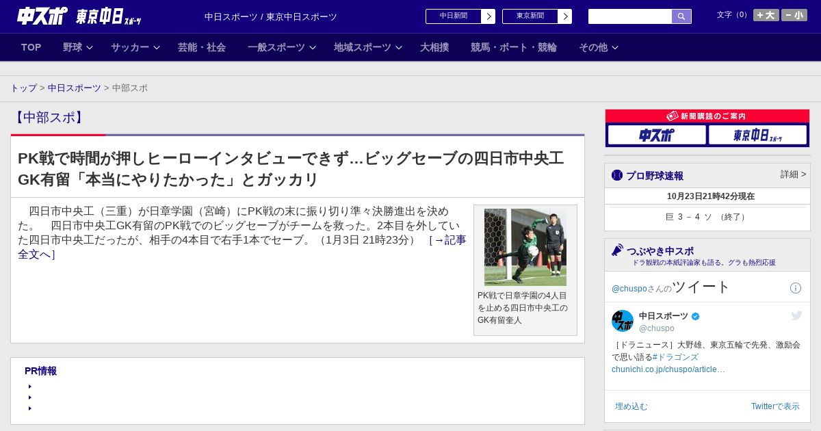Image resolution: width=821 pixels, height=431 pixels.
Task: Click the つぶやき中スポ megaphone icon
Action: (617, 250)
